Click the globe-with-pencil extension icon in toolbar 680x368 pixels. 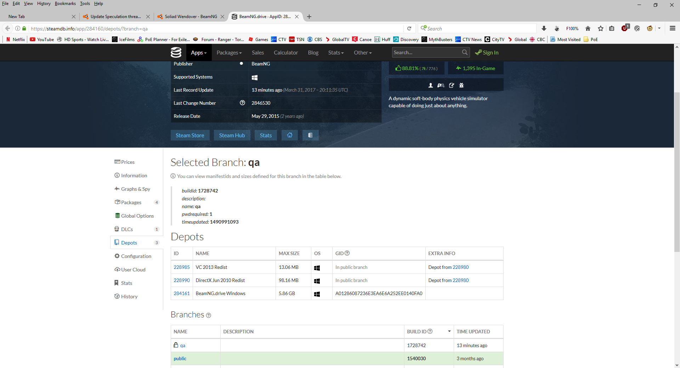[637, 28]
